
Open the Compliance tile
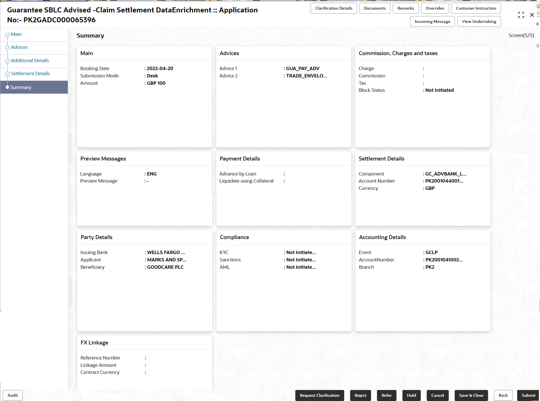coord(284,281)
